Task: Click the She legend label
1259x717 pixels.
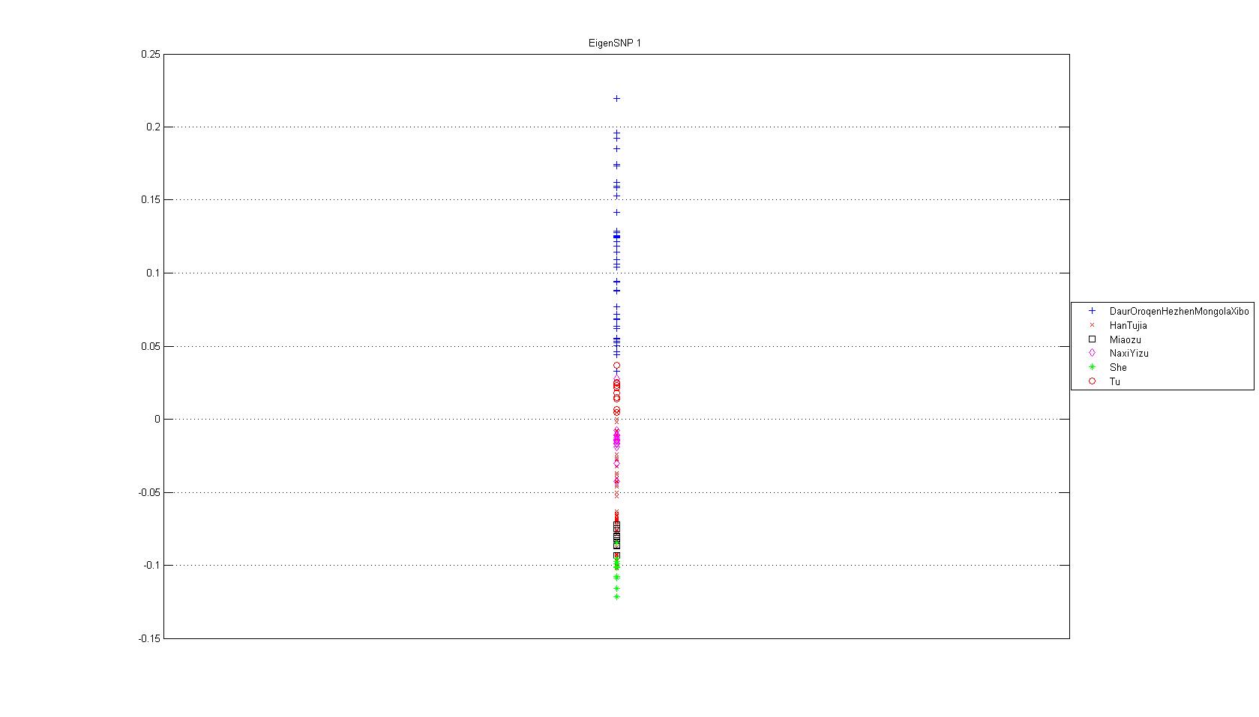Action: 1118,367
